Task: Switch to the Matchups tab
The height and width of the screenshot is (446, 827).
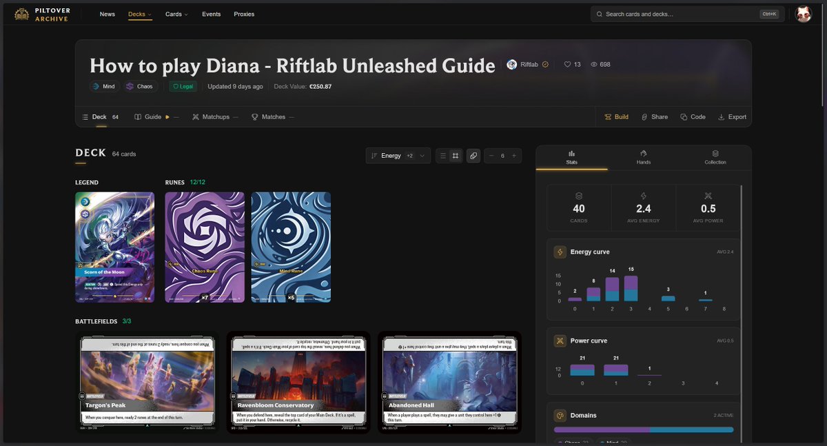Action: [216, 117]
